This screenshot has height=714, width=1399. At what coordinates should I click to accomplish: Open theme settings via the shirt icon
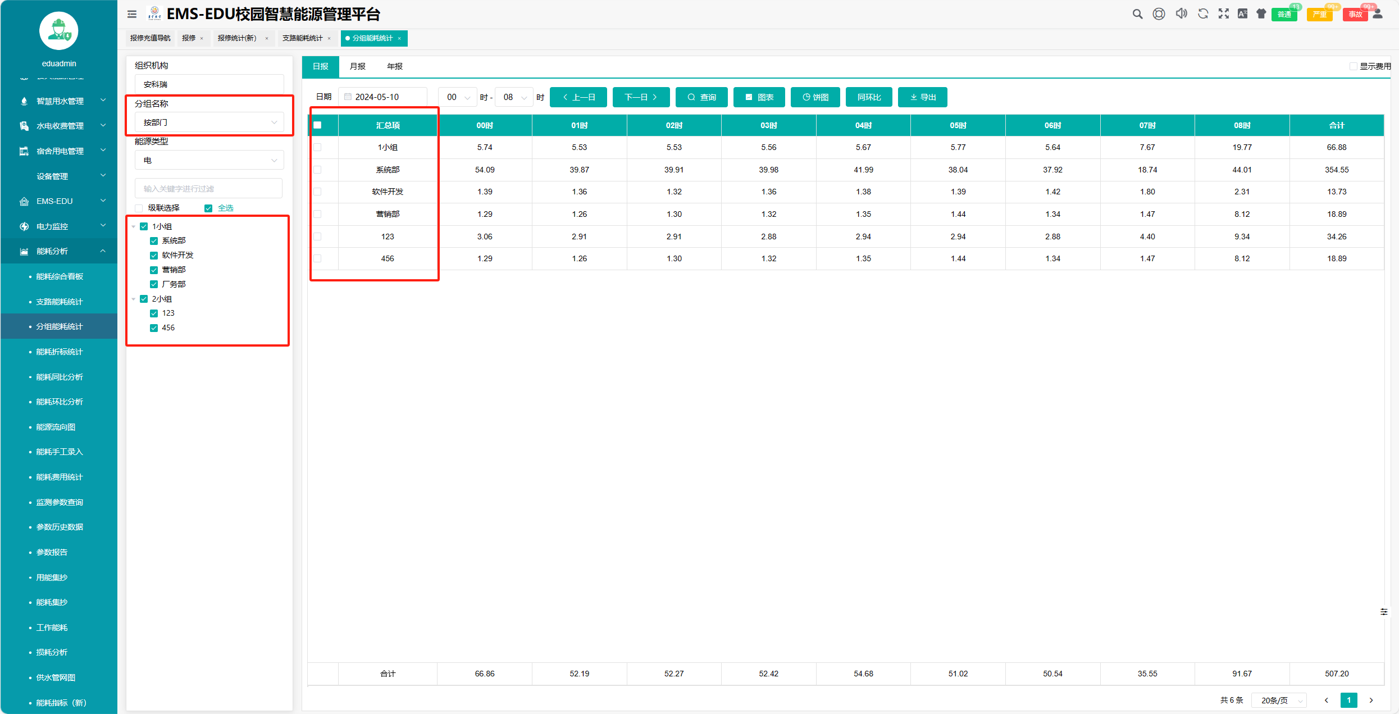pyautogui.click(x=1261, y=14)
